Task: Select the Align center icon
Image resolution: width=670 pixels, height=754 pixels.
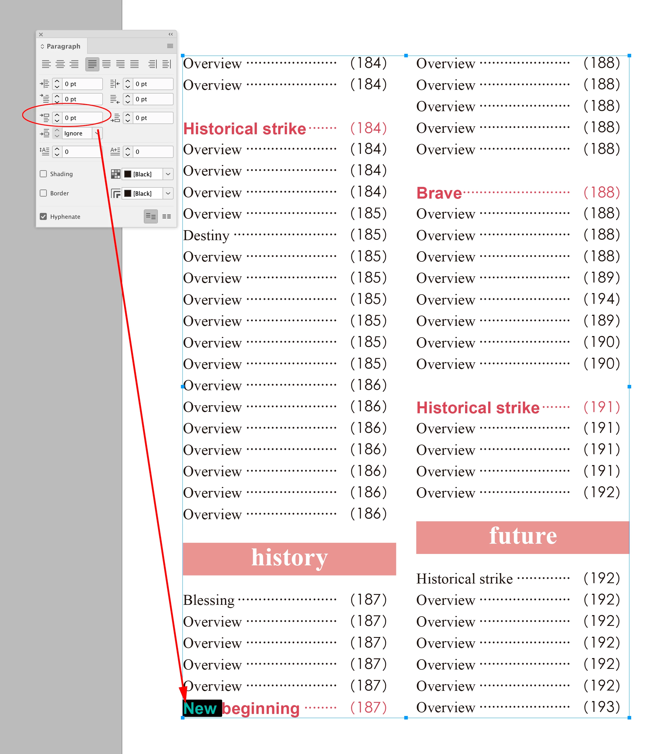Action: pos(60,64)
